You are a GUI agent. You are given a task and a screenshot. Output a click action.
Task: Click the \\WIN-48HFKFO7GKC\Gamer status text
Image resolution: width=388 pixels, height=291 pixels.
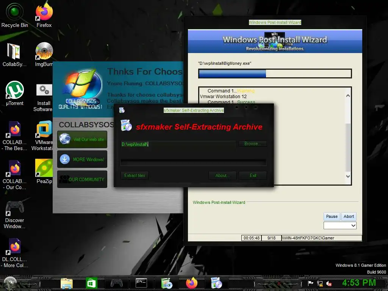pos(308,238)
